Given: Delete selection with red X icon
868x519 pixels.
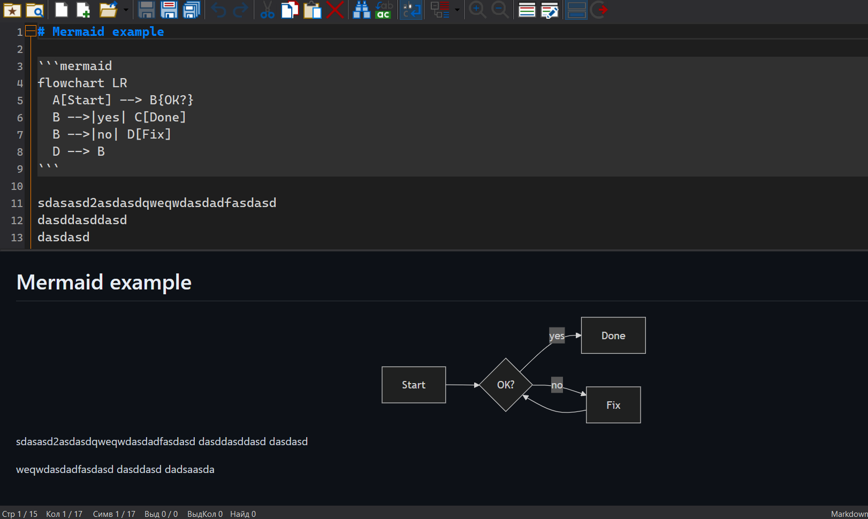Looking at the screenshot, I should [335, 10].
